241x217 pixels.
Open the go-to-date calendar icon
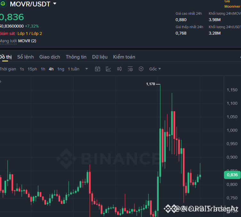(x=97, y=69)
